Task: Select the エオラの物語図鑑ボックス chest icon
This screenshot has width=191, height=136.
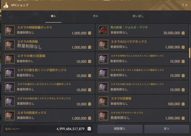Action: click(x=10, y=30)
